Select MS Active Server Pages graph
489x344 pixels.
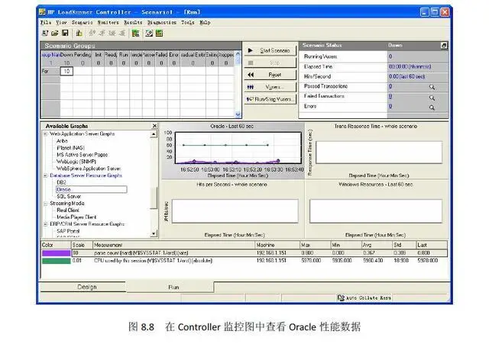(x=82, y=155)
